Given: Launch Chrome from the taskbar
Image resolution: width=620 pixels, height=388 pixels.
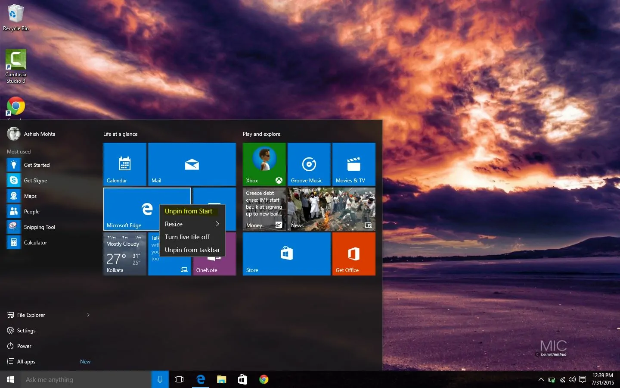Looking at the screenshot, I should click(264, 379).
